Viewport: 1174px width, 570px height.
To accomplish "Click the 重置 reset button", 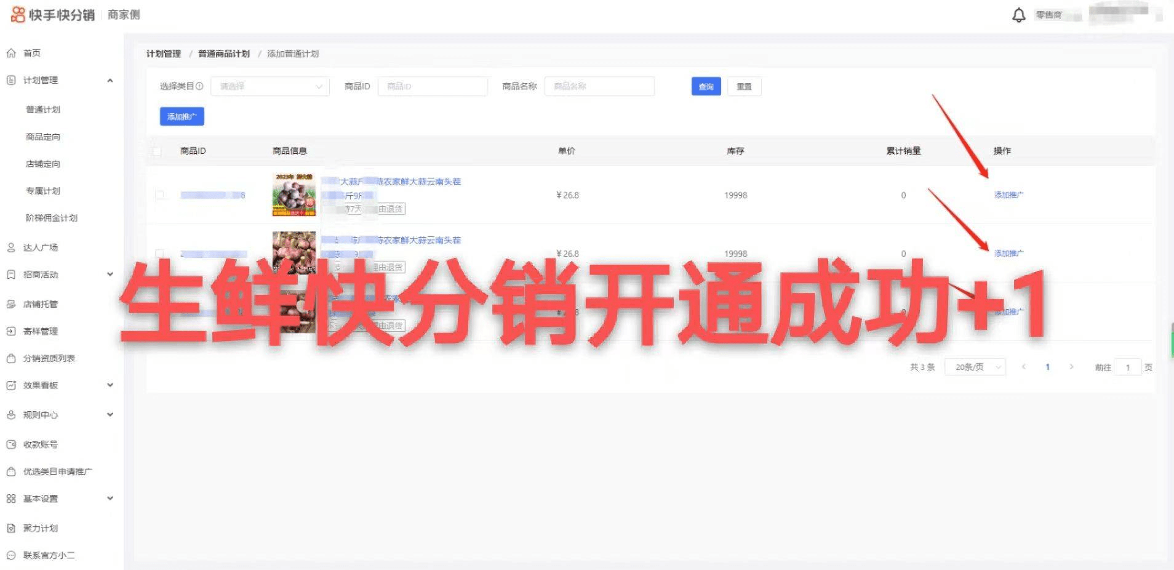I will [x=745, y=87].
